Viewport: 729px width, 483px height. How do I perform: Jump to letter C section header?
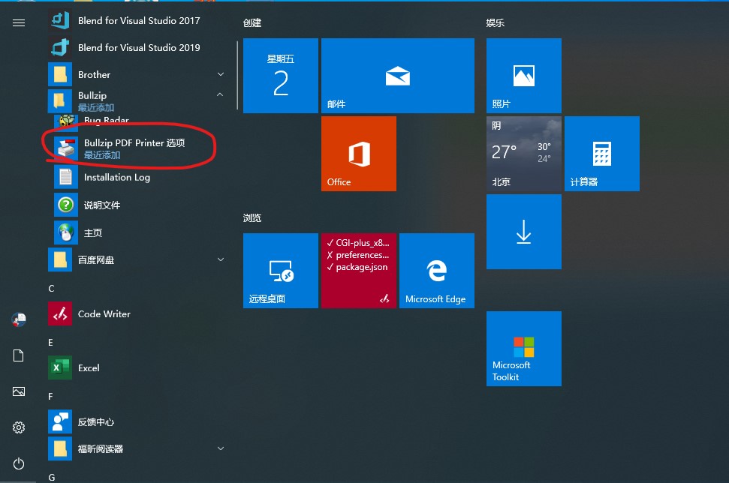point(52,289)
